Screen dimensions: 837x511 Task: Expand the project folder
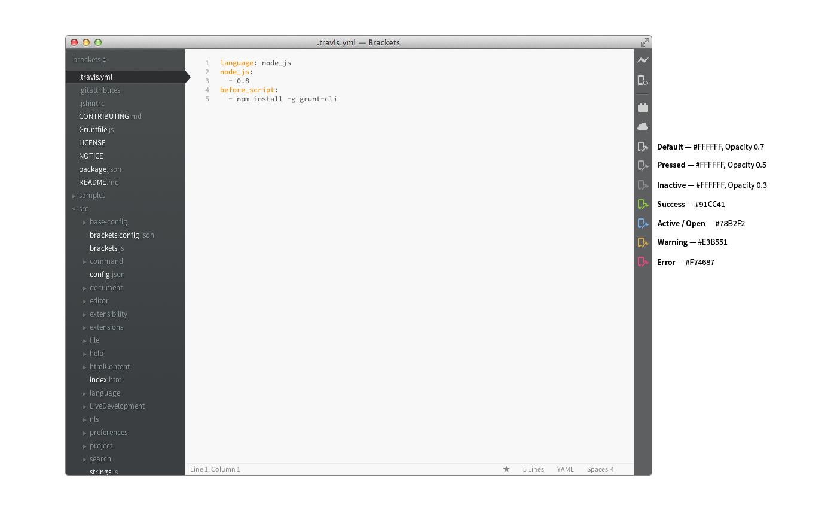[x=85, y=446]
